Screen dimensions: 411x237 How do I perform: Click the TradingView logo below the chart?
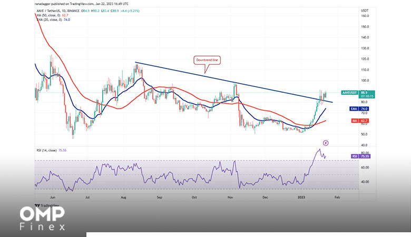47,205
